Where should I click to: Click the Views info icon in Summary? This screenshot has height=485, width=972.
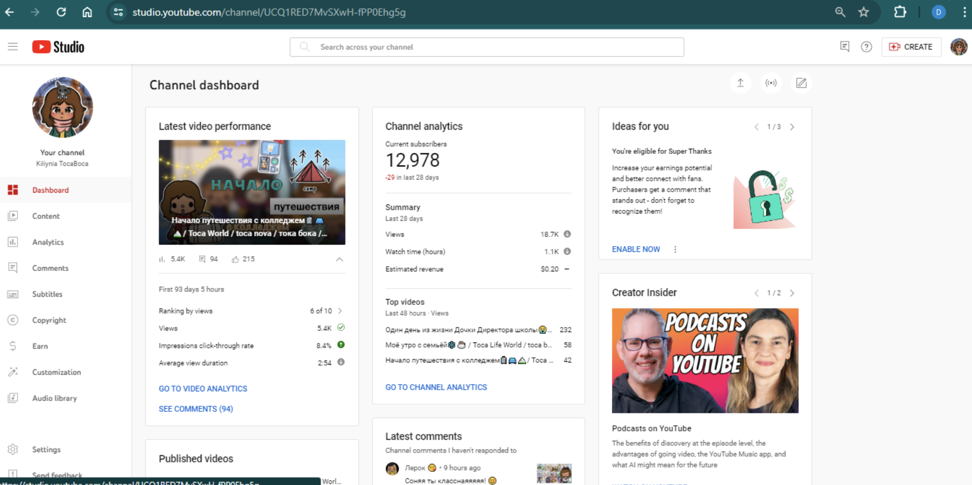click(x=567, y=234)
